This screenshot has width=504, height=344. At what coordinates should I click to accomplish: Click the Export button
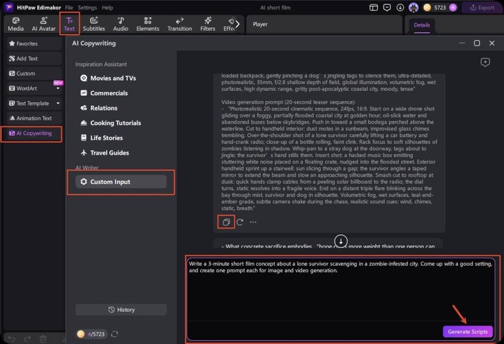point(482,8)
